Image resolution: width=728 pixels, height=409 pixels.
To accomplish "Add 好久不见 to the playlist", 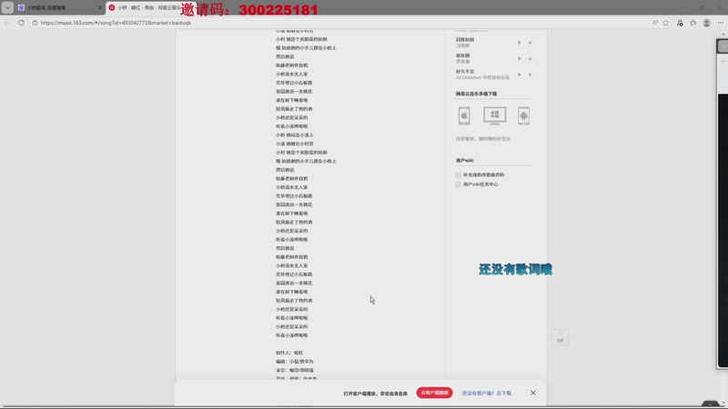I will click(530, 75).
